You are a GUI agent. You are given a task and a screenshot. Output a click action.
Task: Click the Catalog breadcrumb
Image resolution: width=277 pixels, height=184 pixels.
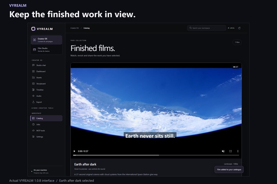[87, 28]
